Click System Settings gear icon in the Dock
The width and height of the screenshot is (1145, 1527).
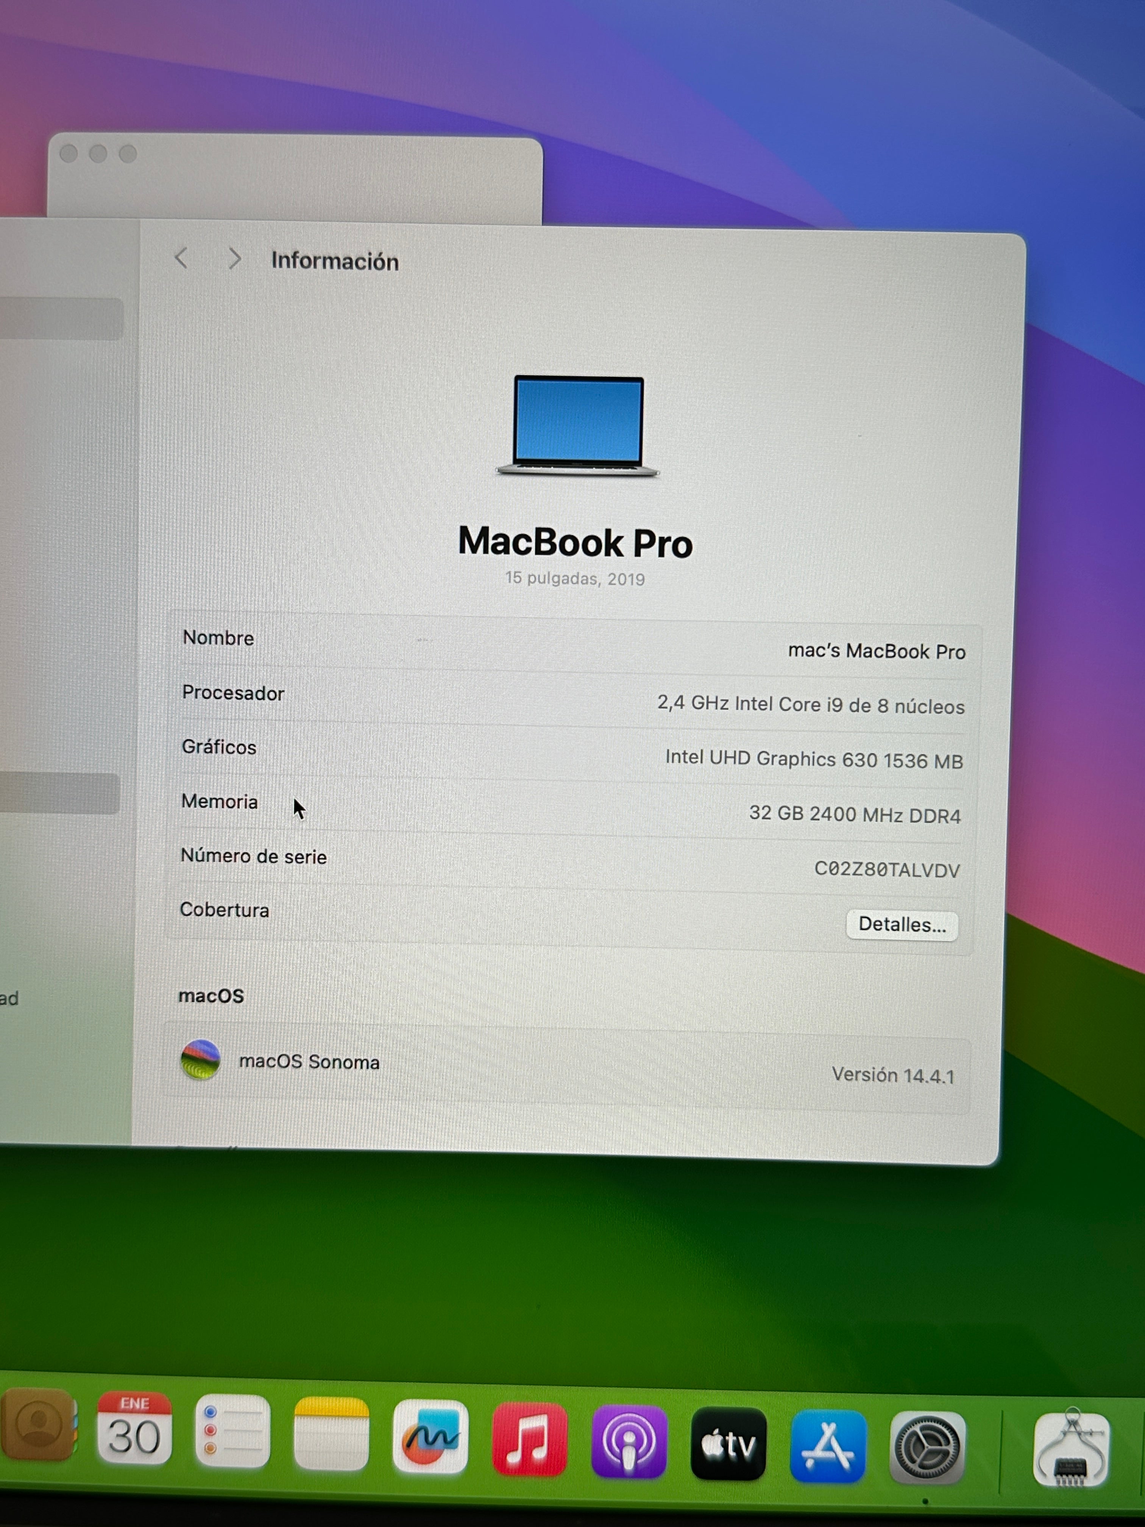(x=927, y=1447)
